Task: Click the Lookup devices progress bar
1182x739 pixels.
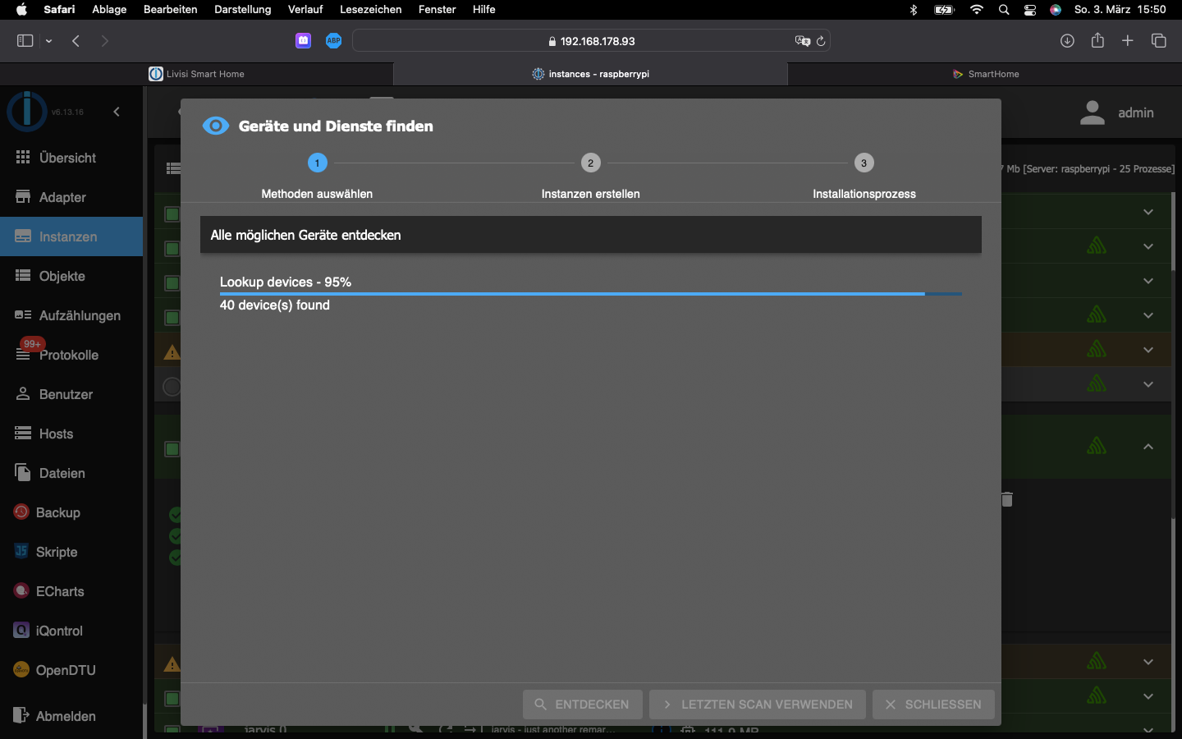Action: click(591, 293)
